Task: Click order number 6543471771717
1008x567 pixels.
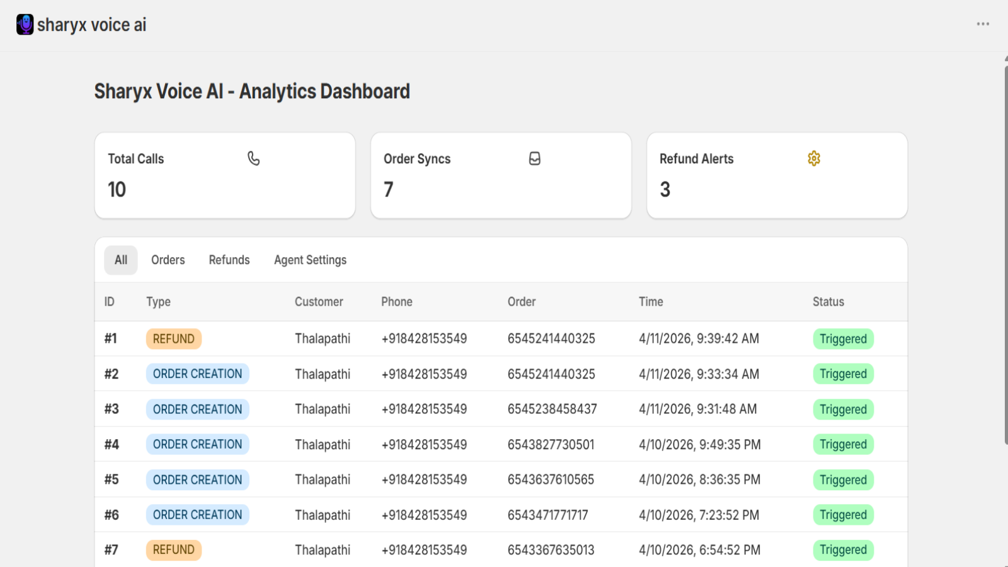Action: click(548, 515)
